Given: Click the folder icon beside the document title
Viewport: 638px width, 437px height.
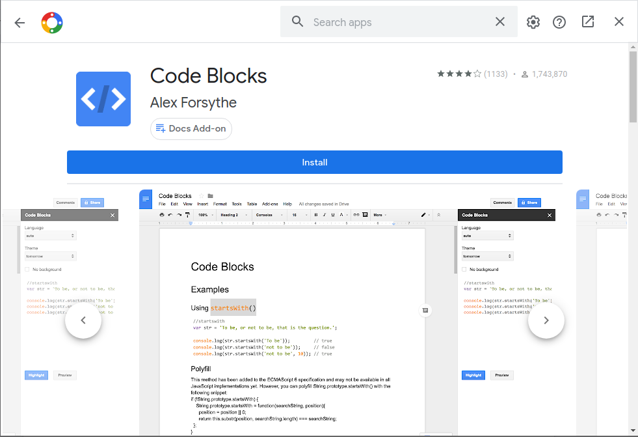Looking at the screenshot, I should pyautogui.click(x=210, y=196).
